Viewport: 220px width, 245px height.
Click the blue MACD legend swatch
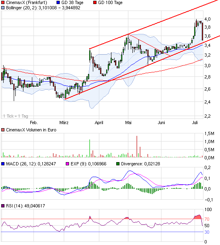coord(3,164)
